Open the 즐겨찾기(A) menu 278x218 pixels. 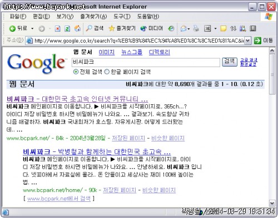pos(93,17)
